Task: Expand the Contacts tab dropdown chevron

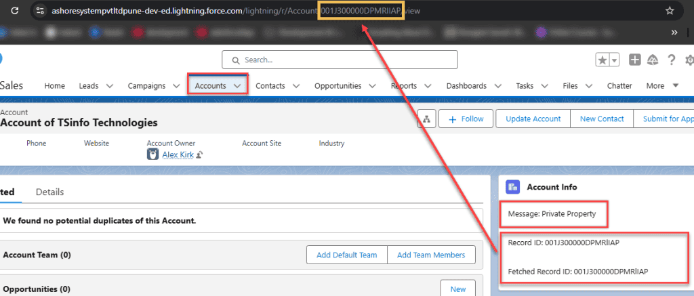Action: pos(296,86)
